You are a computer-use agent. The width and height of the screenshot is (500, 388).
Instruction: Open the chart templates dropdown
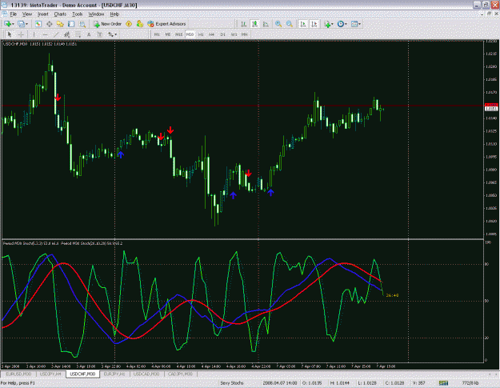(x=356, y=24)
